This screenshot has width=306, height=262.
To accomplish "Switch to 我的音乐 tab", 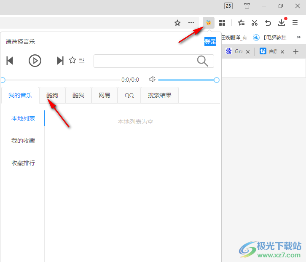I will [20, 95].
